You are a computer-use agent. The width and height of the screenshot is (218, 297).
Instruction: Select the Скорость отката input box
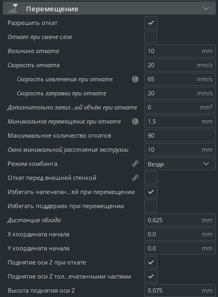(x=180, y=65)
